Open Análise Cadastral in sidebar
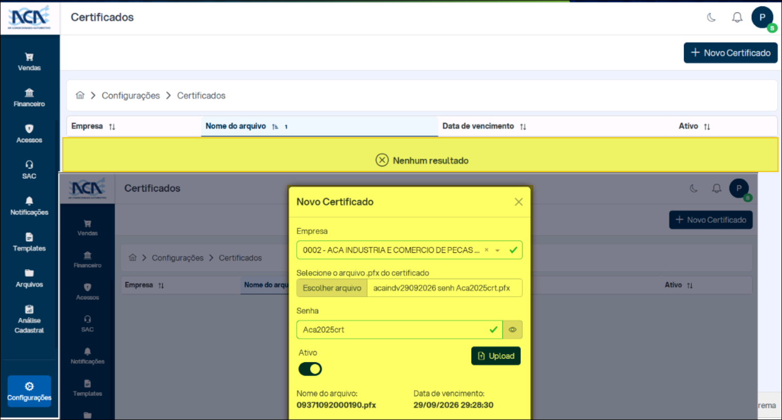The image size is (782, 420). pyautogui.click(x=29, y=319)
